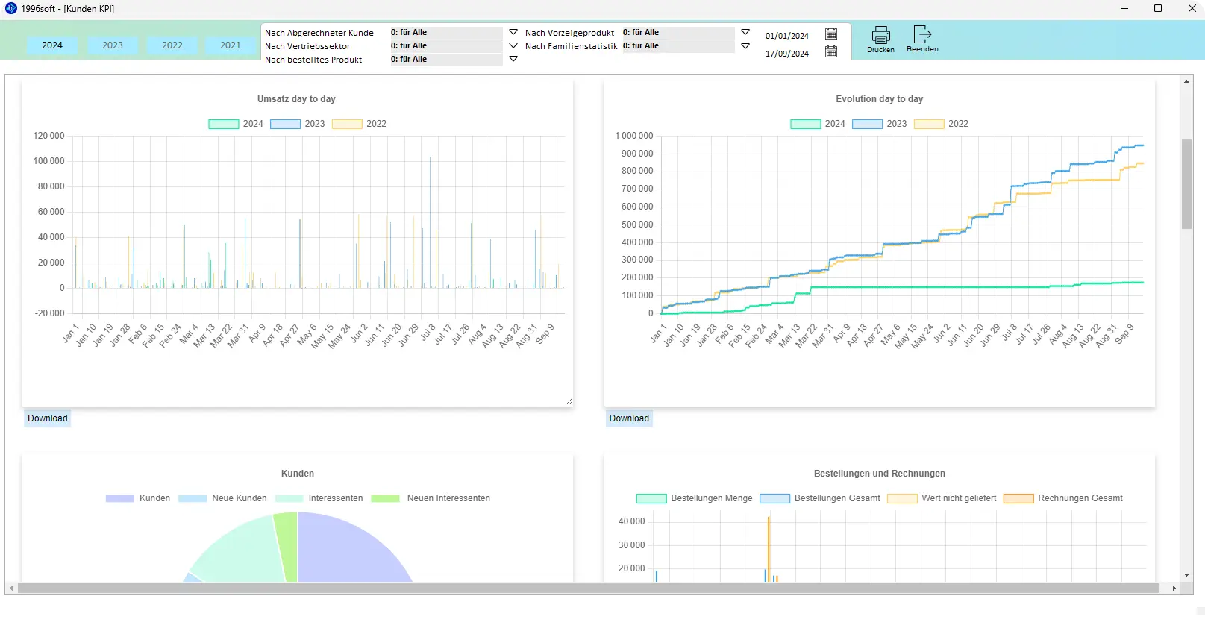The height and width of the screenshot is (637, 1205).
Task: Click the Nach Familienstatistik value field
Action: (678, 46)
